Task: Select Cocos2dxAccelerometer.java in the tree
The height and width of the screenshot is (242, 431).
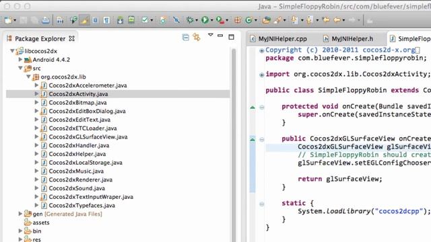Action: point(88,85)
